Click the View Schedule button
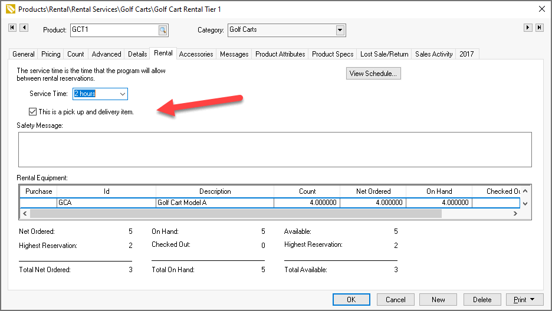This screenshot has width=552, height=311. [373, 74]
